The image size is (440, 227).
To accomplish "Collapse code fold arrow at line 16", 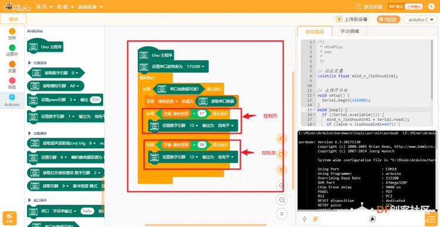I will coord(314,114).
